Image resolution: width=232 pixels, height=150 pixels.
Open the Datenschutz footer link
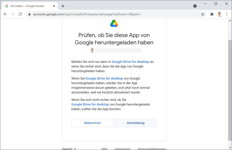123,149
